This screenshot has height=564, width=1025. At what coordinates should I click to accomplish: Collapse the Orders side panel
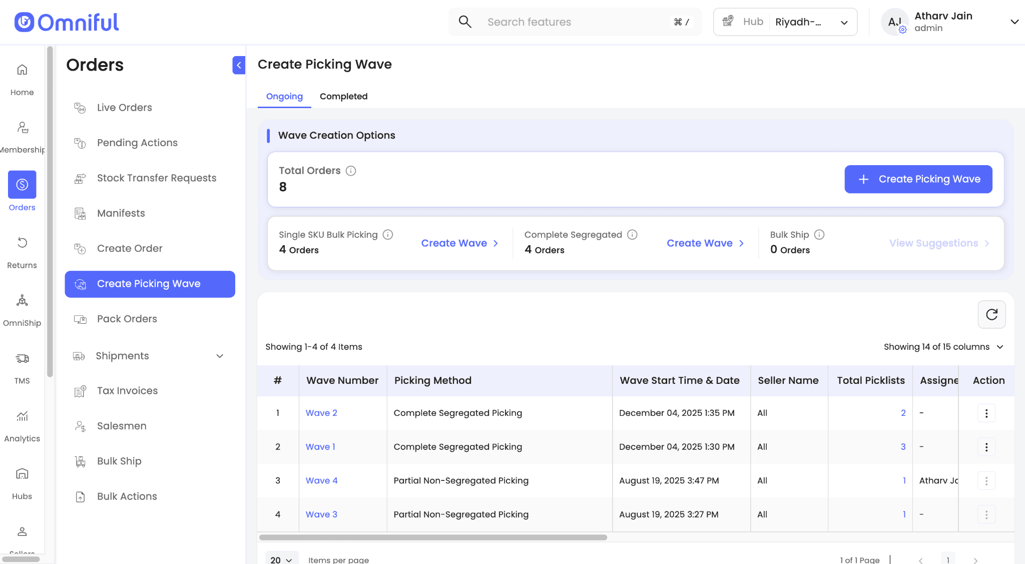pyautogui.click(x=239, y=65)
